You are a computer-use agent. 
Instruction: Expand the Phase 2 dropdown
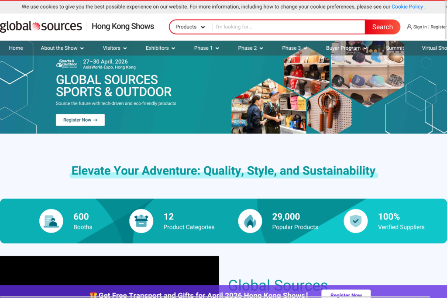pyautogui.click(x=250, y=48)
